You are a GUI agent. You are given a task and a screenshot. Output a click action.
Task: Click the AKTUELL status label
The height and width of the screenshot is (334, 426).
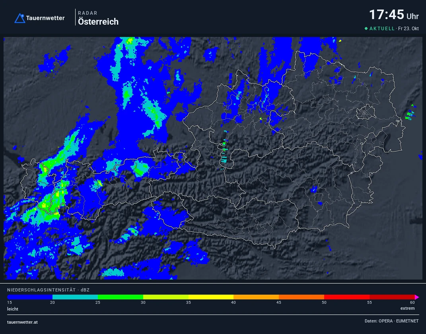point(382,29)
